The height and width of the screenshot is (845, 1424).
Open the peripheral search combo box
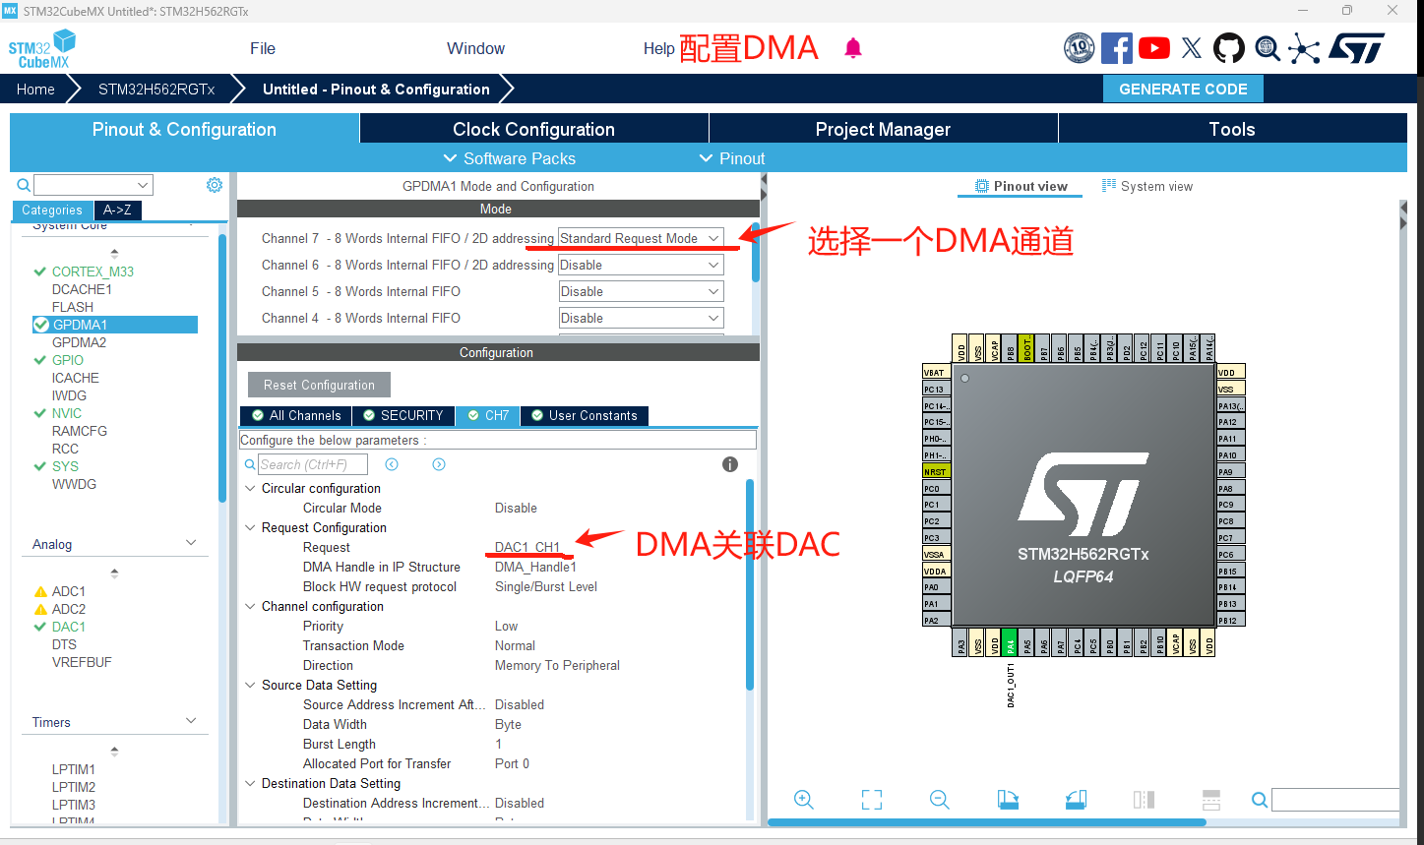click(x=93, y=185)
